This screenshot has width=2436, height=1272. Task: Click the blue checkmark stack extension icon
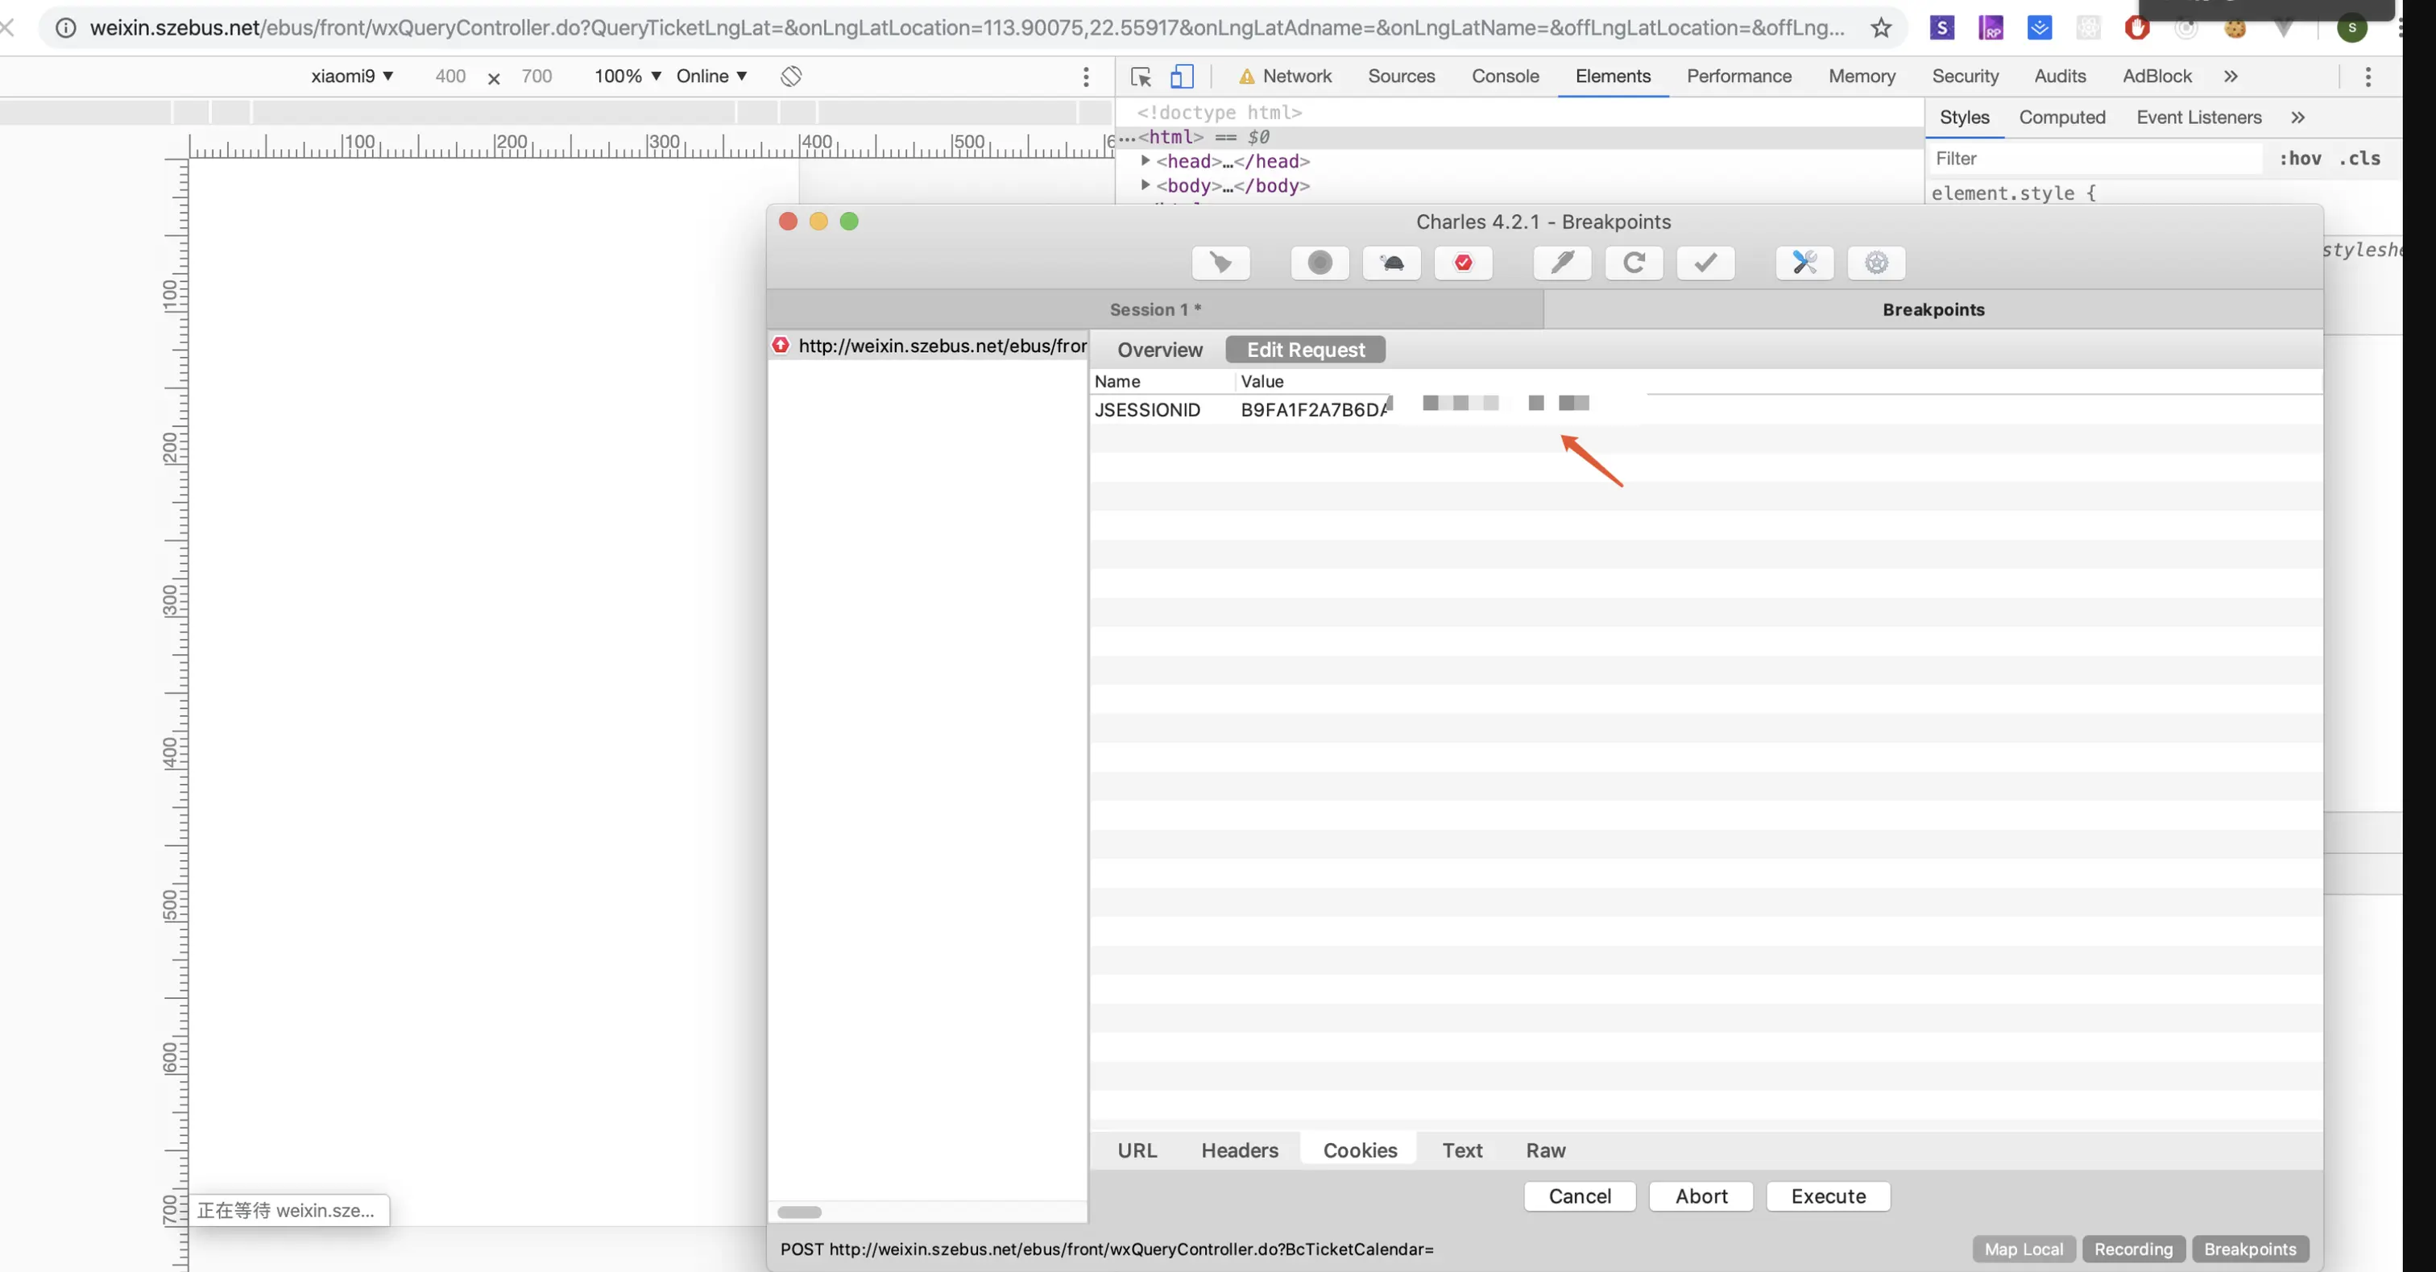coord(2040,27)
